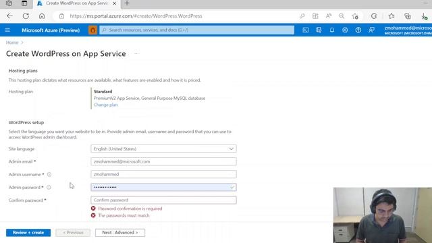Screen dimensions: 432x243
Task: Click the site lock icon in address bar
Action: [x=61, y=16]
